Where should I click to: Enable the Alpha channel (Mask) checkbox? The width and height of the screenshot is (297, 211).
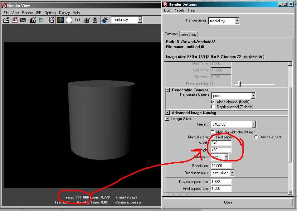[213, 102]
